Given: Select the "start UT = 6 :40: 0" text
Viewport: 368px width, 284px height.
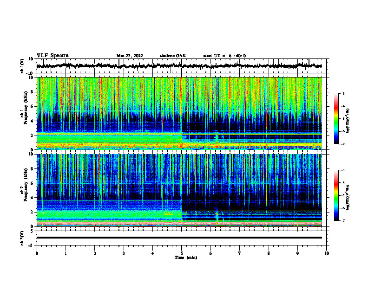Looking at the screenshot, I should coord(224,56).
